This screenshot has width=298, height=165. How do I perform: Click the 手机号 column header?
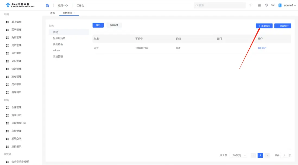point(139,39)
